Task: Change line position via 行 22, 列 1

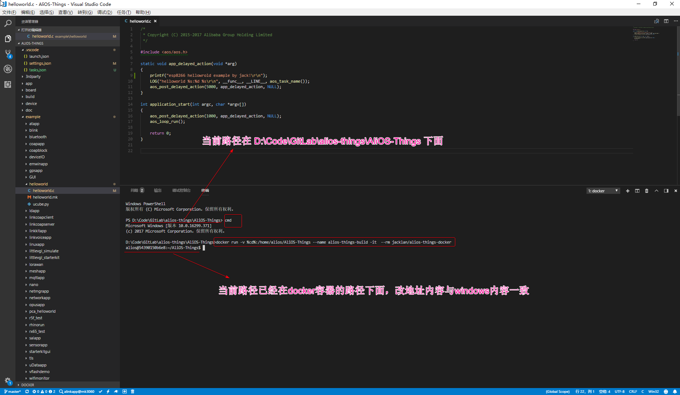Action: click(585, 391)
